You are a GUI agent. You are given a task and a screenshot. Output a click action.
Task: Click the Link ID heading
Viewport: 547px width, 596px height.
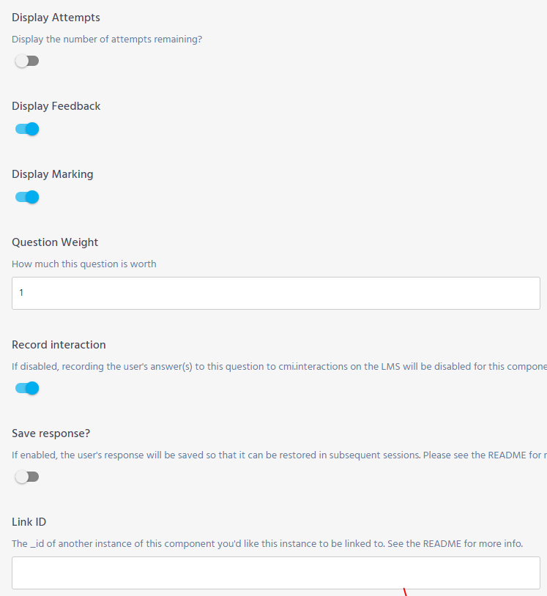[29, 522]
